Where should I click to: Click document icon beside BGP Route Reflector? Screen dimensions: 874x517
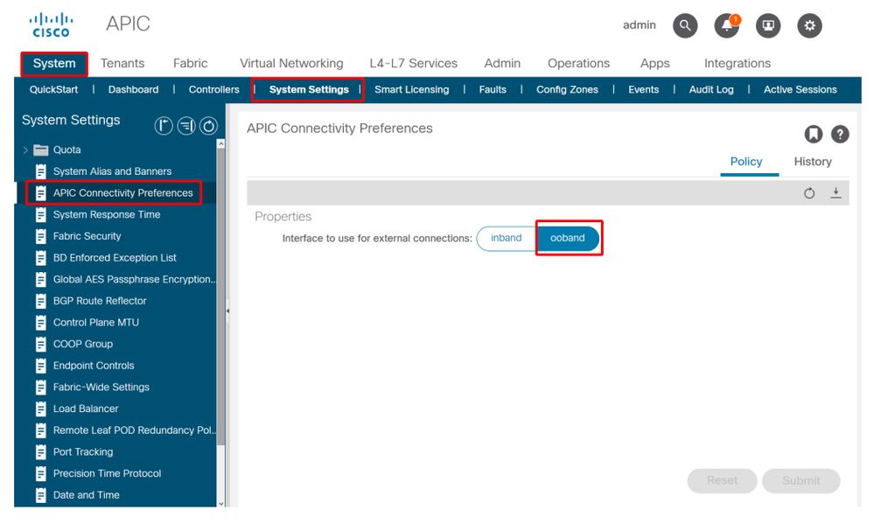click(41, 301)
